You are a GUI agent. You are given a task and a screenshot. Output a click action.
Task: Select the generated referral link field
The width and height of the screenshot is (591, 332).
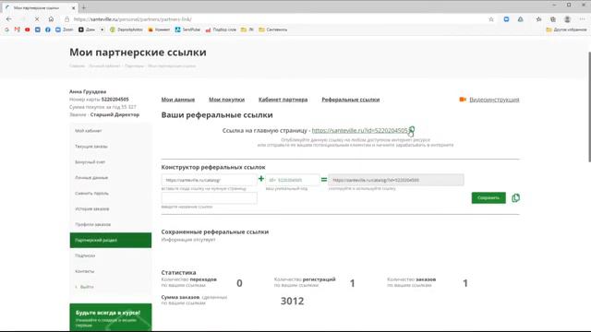(x=396, y=180)
